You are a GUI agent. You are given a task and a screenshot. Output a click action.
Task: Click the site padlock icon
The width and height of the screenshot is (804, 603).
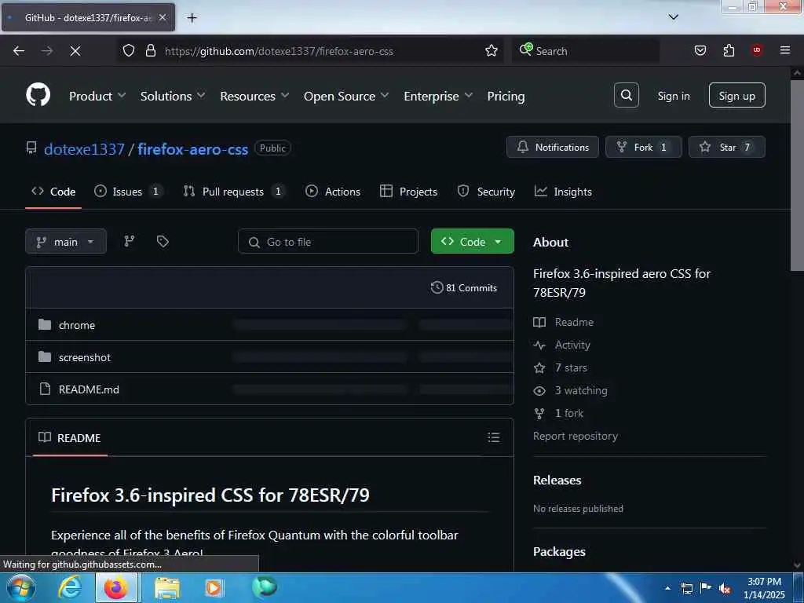pyautogui.click(x=151, y=51)
